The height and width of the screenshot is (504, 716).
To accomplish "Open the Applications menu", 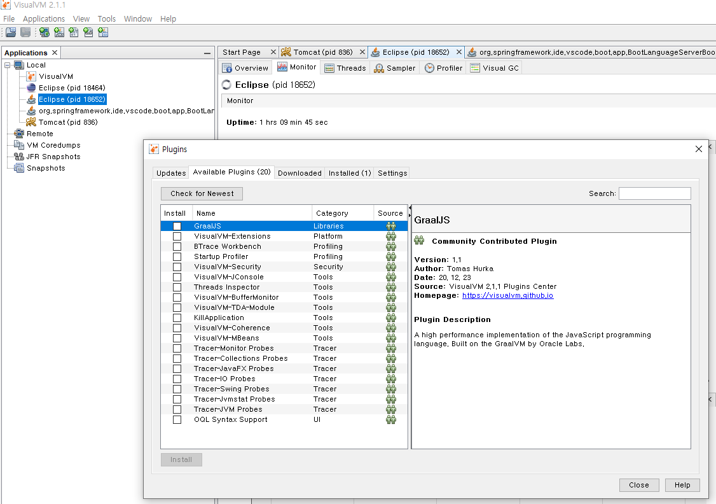I will (44, 18).
